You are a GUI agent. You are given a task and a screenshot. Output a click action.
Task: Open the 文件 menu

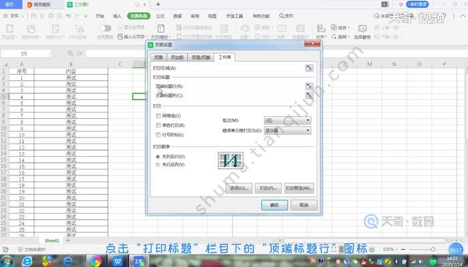pos(14,16)
